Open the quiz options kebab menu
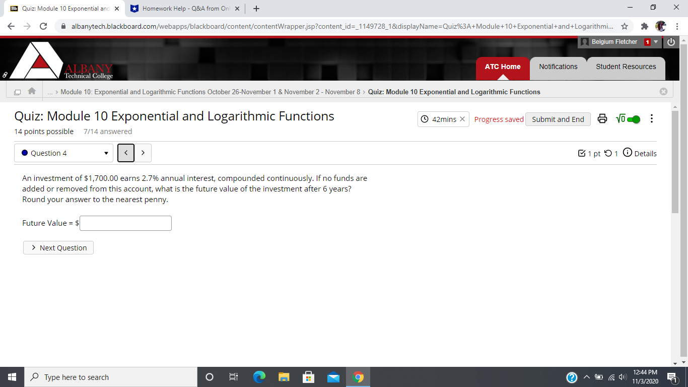Screen dimensions: 688x387 coord(652,118)
